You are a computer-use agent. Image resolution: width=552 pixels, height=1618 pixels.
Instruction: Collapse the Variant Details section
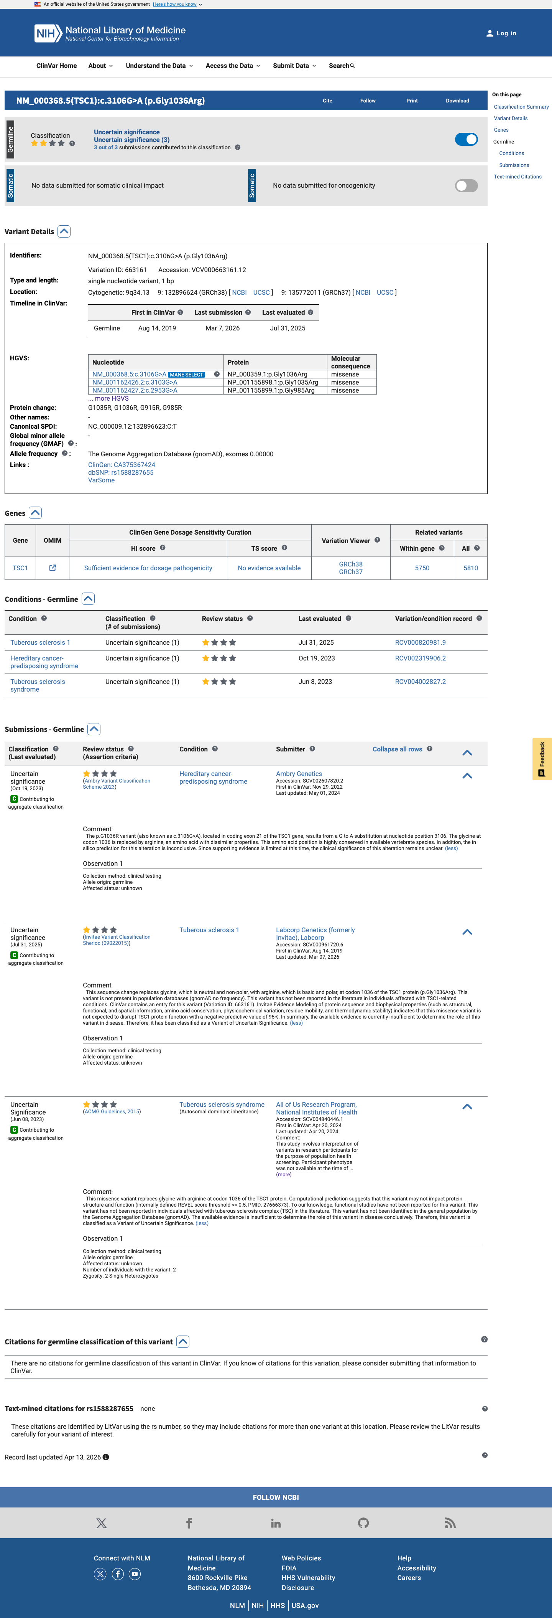64,231
